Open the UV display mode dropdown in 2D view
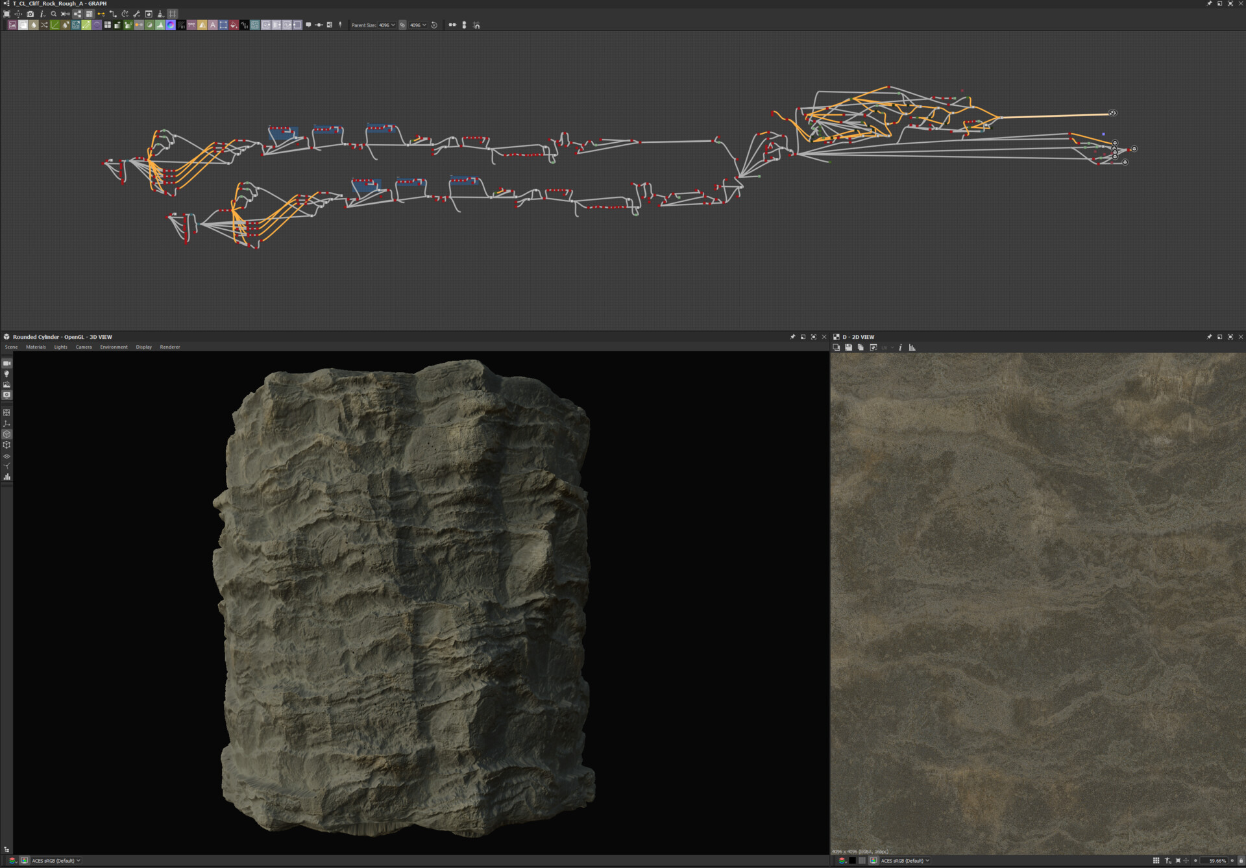This screenshot has height=868, width=1246. pyautogui.click(x=889, y=348)
